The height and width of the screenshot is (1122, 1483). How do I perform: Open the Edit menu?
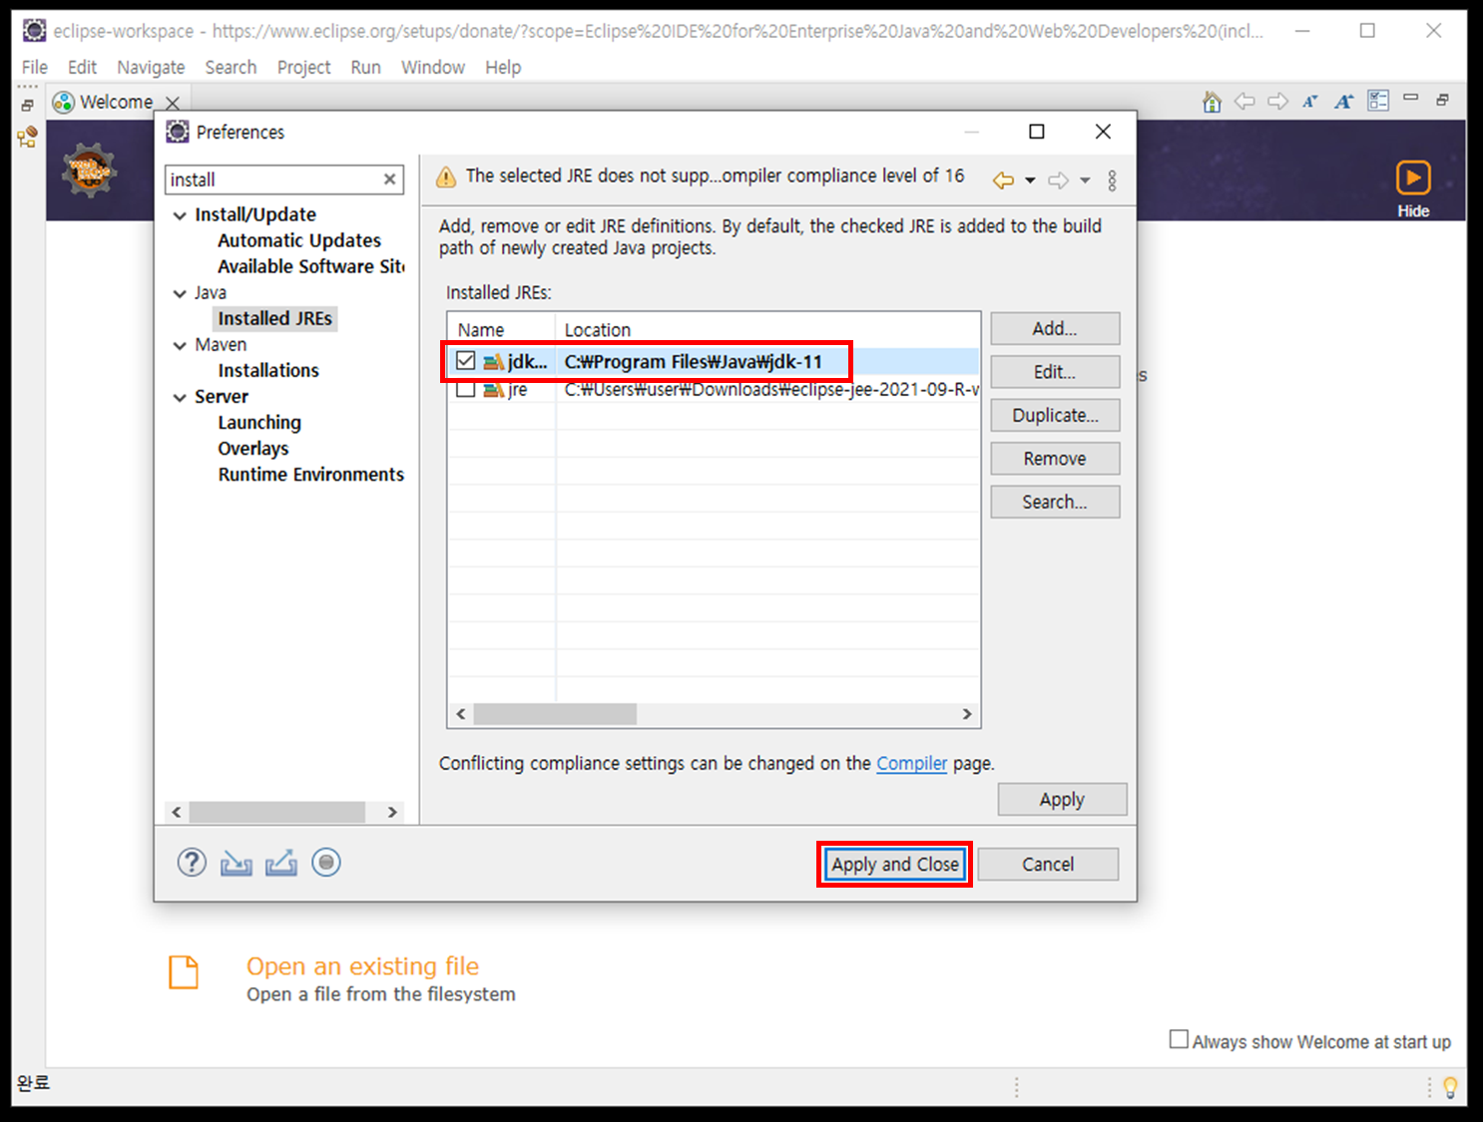coord(82,67)
